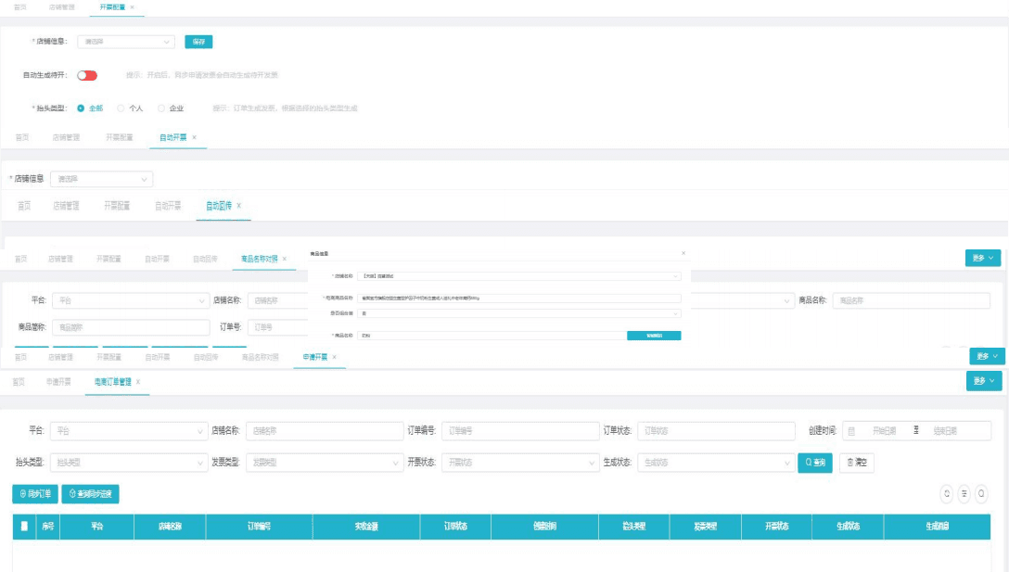Screen dimensions: 1009x572
Task: Click the 同步订单 button
Action: 35,494
